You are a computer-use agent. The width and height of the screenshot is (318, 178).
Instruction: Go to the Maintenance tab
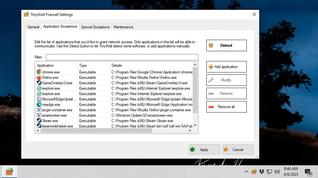tap(123, 27)
